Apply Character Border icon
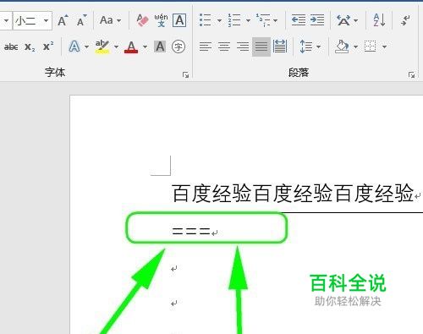Screen dimensions: 423x334 [179, 20]
